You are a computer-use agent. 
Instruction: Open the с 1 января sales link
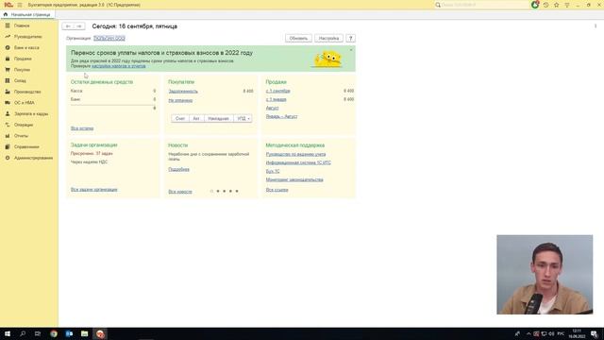click(x=276, y=99)
